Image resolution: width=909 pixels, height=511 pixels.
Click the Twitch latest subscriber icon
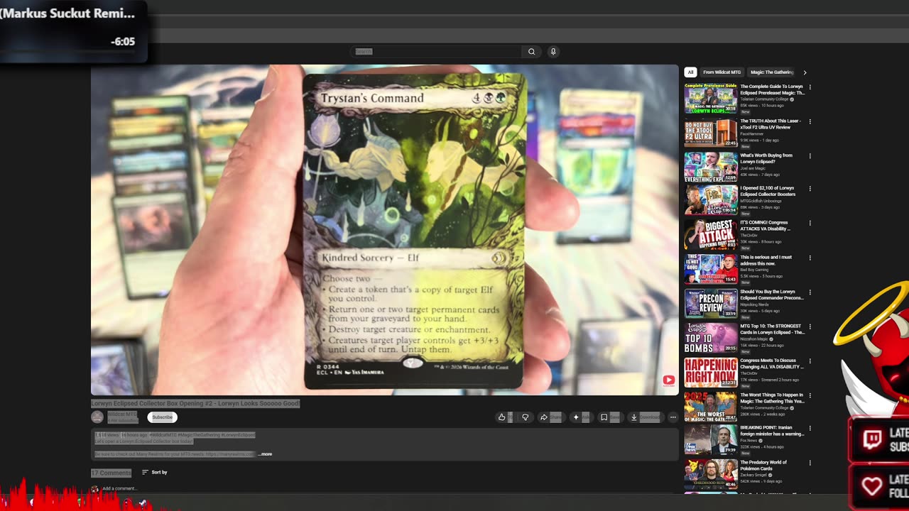tap(872, 439)
